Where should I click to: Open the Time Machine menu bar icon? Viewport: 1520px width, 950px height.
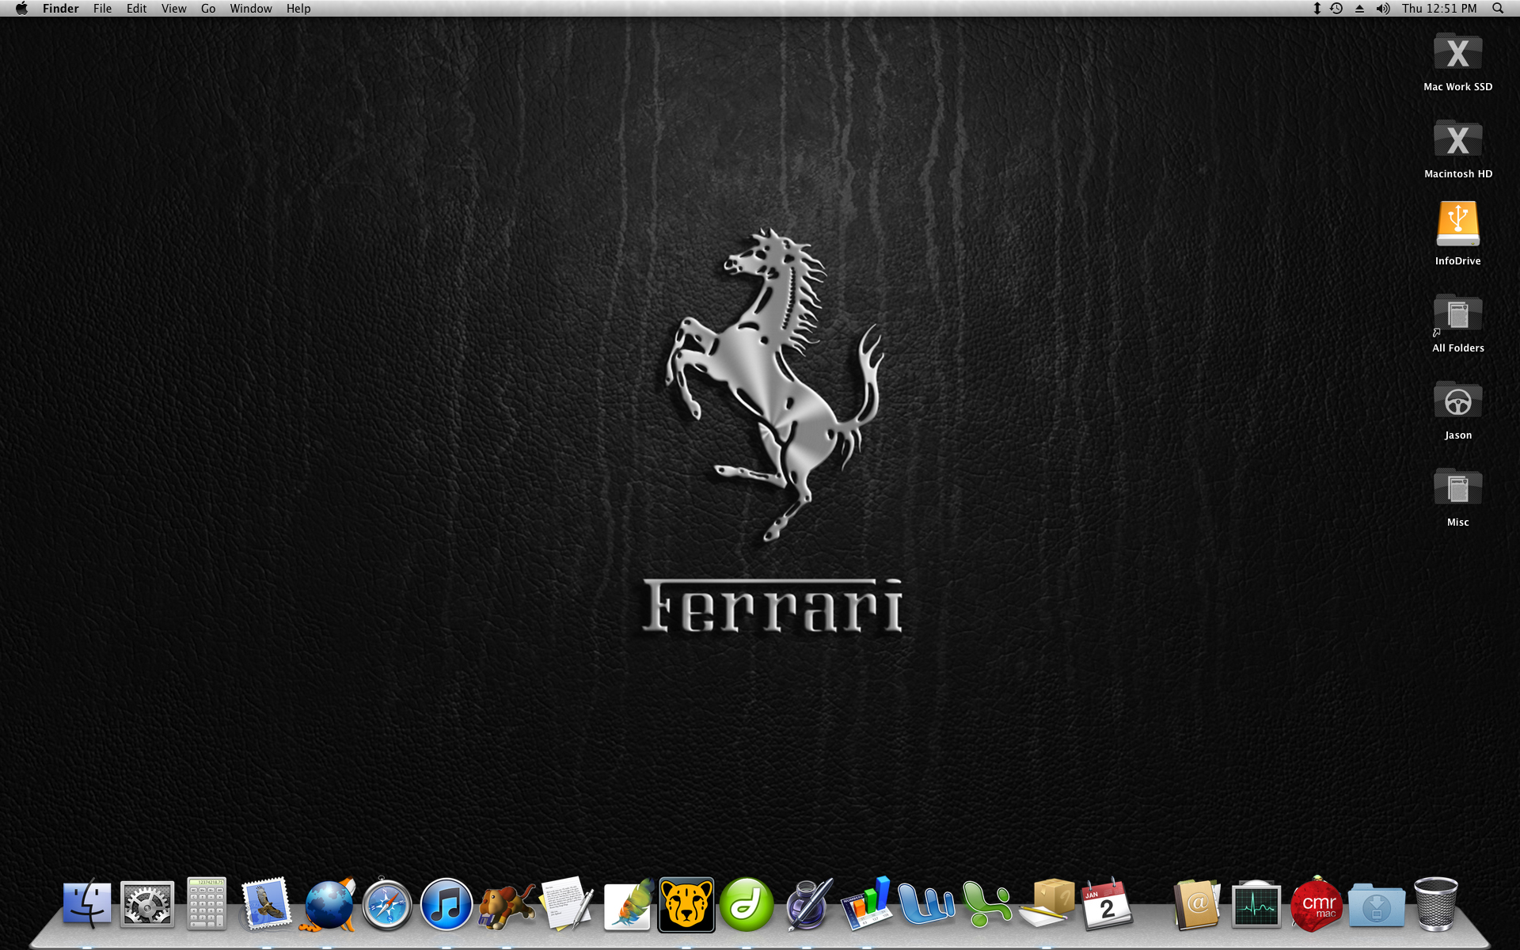pyautogui.click(x=1336, y=9)
